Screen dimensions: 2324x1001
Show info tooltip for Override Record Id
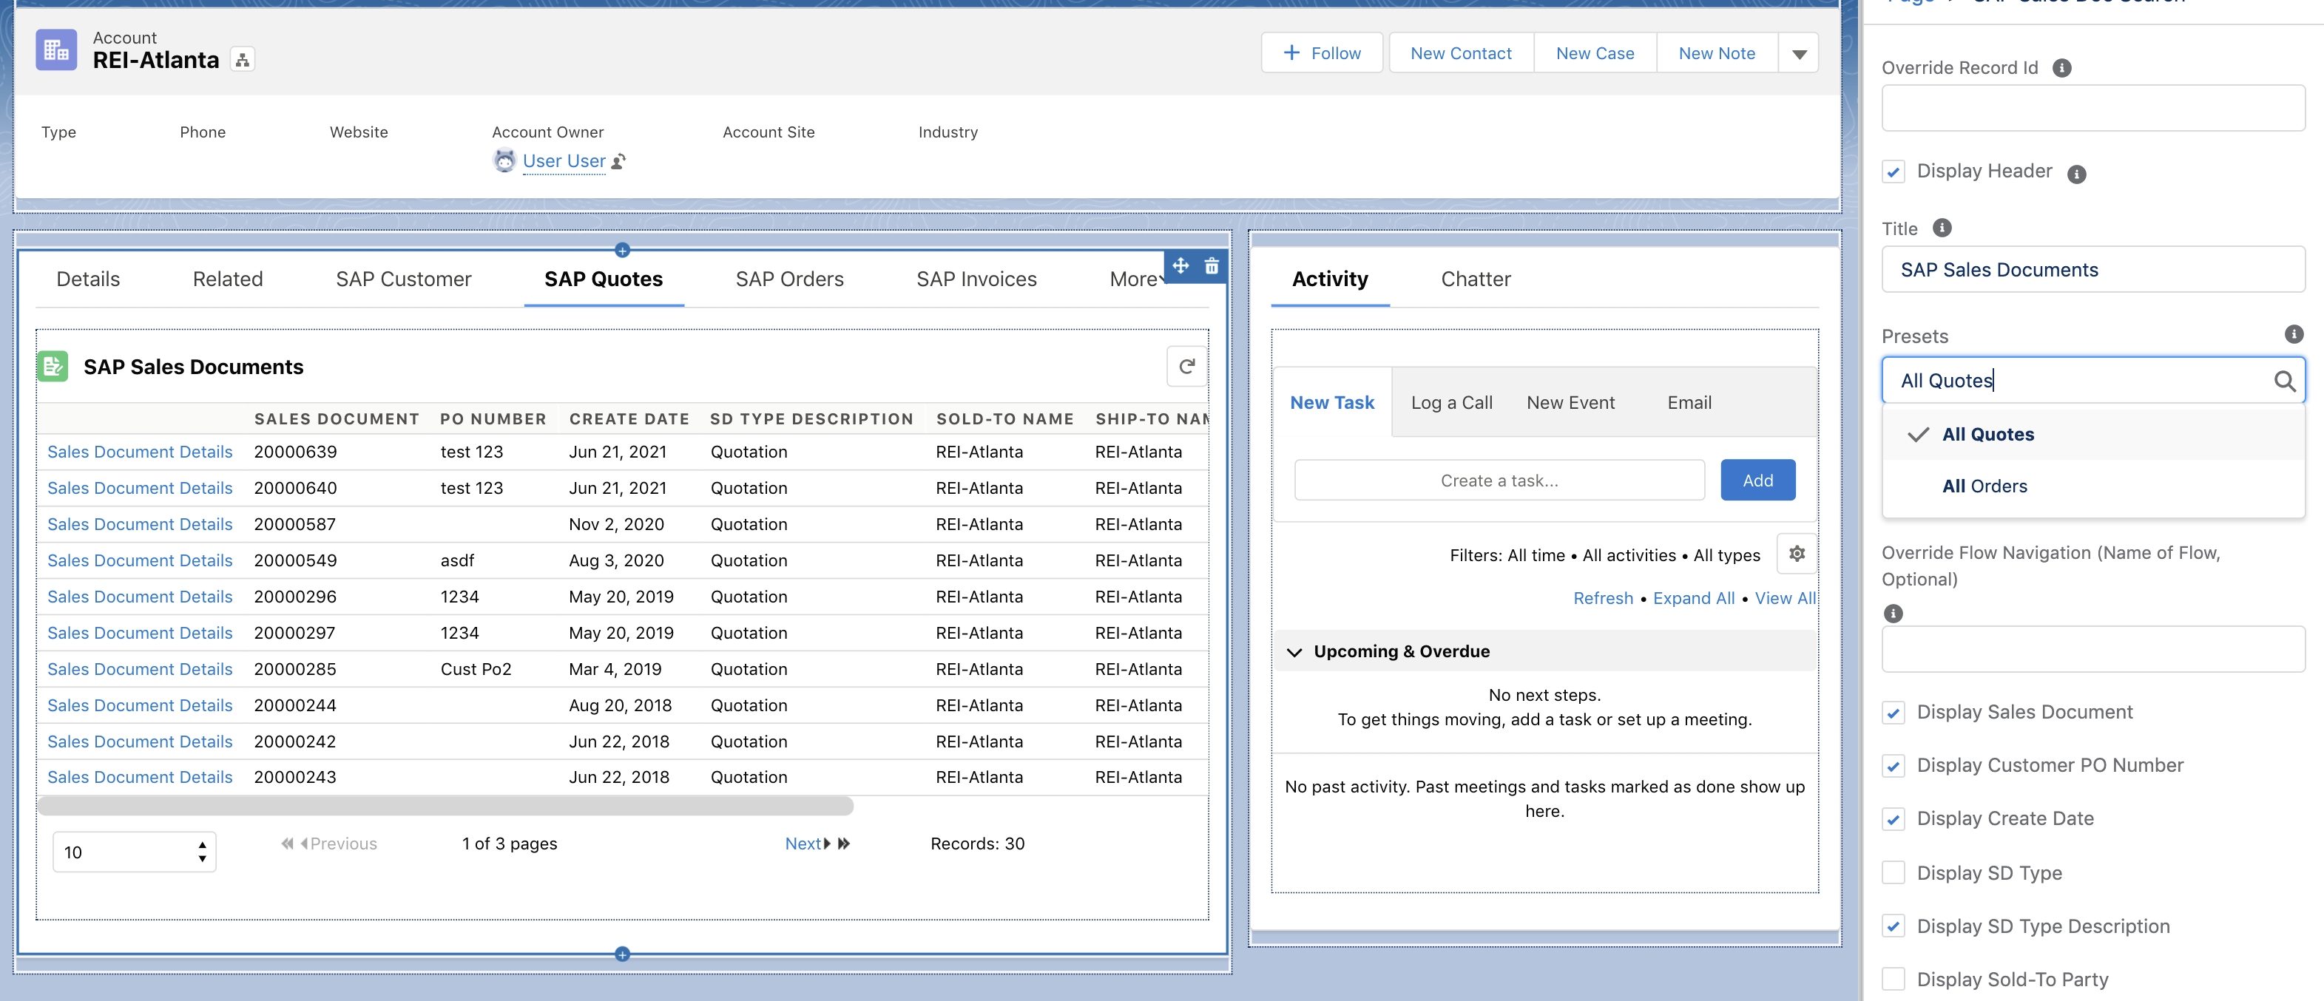coord(2061,69)
